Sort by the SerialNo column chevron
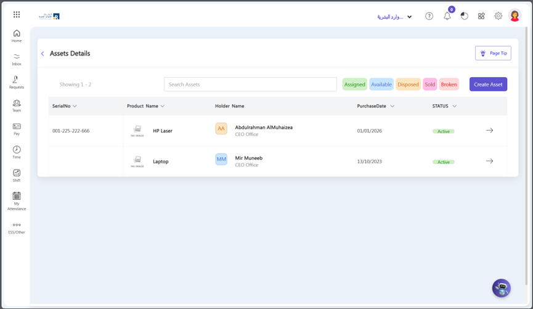This screenshot has height=309, width=533. (75, 106)
